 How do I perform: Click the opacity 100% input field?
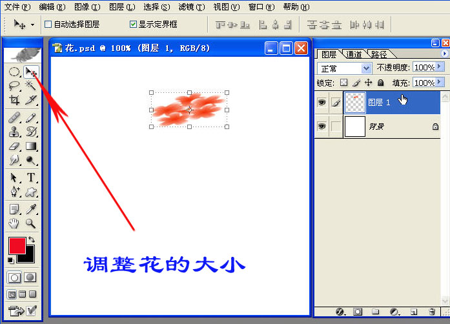(424, 67)
